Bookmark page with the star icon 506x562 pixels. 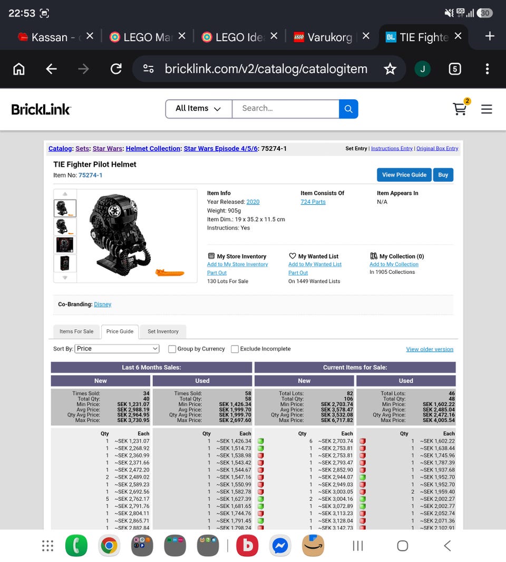(x=390, y=69)
